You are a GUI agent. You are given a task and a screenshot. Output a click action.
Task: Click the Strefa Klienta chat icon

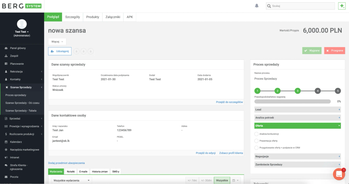pyautogui.click(x=6, y=165)
